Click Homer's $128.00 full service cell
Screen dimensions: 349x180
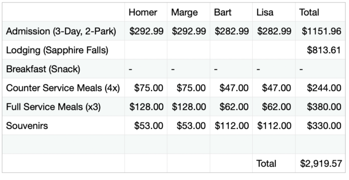pos(146,106)
